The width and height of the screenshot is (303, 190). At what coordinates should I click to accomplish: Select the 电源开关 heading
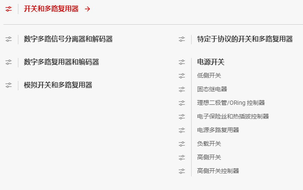211,62
